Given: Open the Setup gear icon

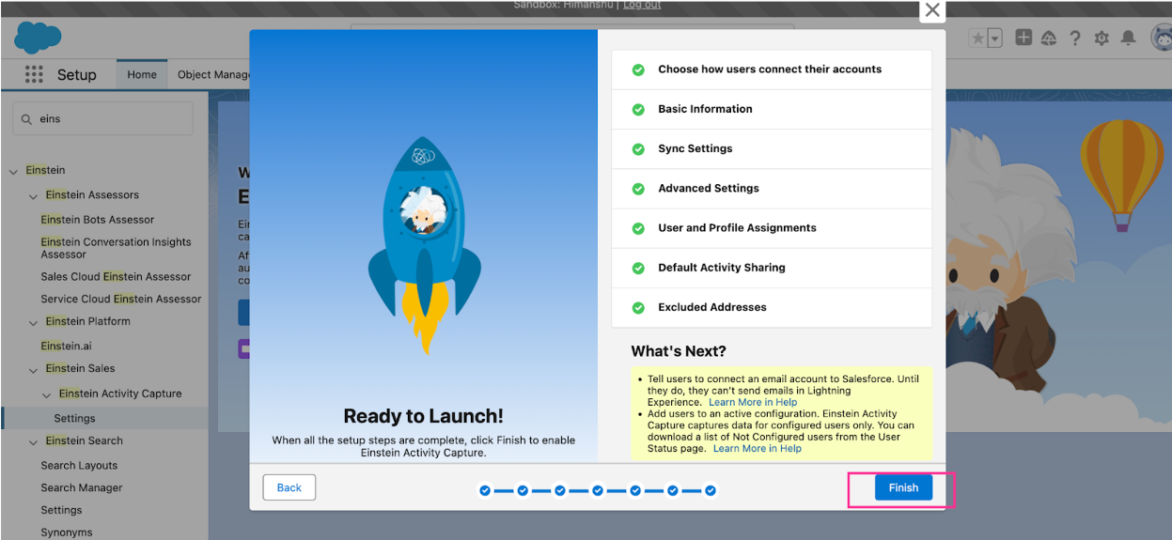Looking at the screenshot, I should (x=1102, y=38).
